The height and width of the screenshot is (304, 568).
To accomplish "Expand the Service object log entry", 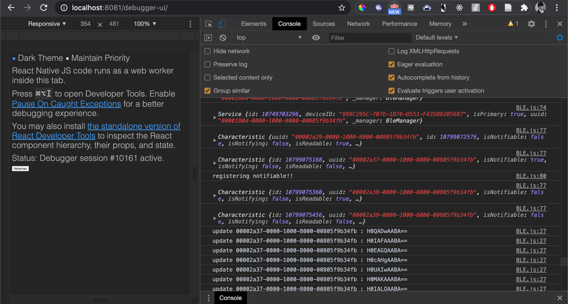I will (215, 118).
